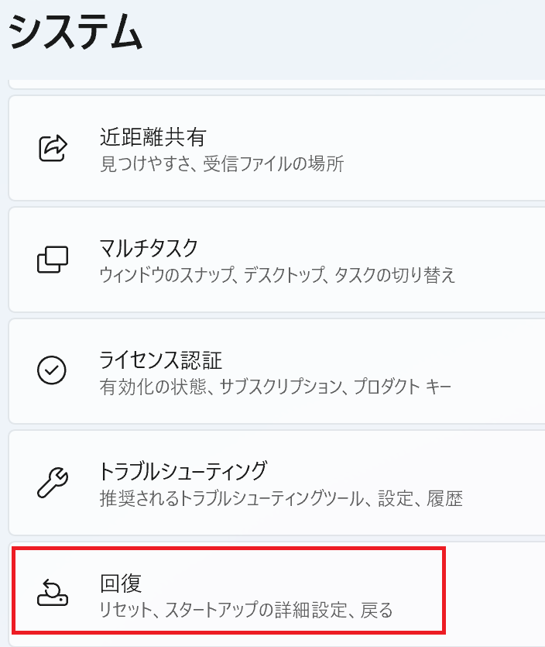Open ライセンス認証 by its title
Screen dimensions: 545x647
coord(160,360)
